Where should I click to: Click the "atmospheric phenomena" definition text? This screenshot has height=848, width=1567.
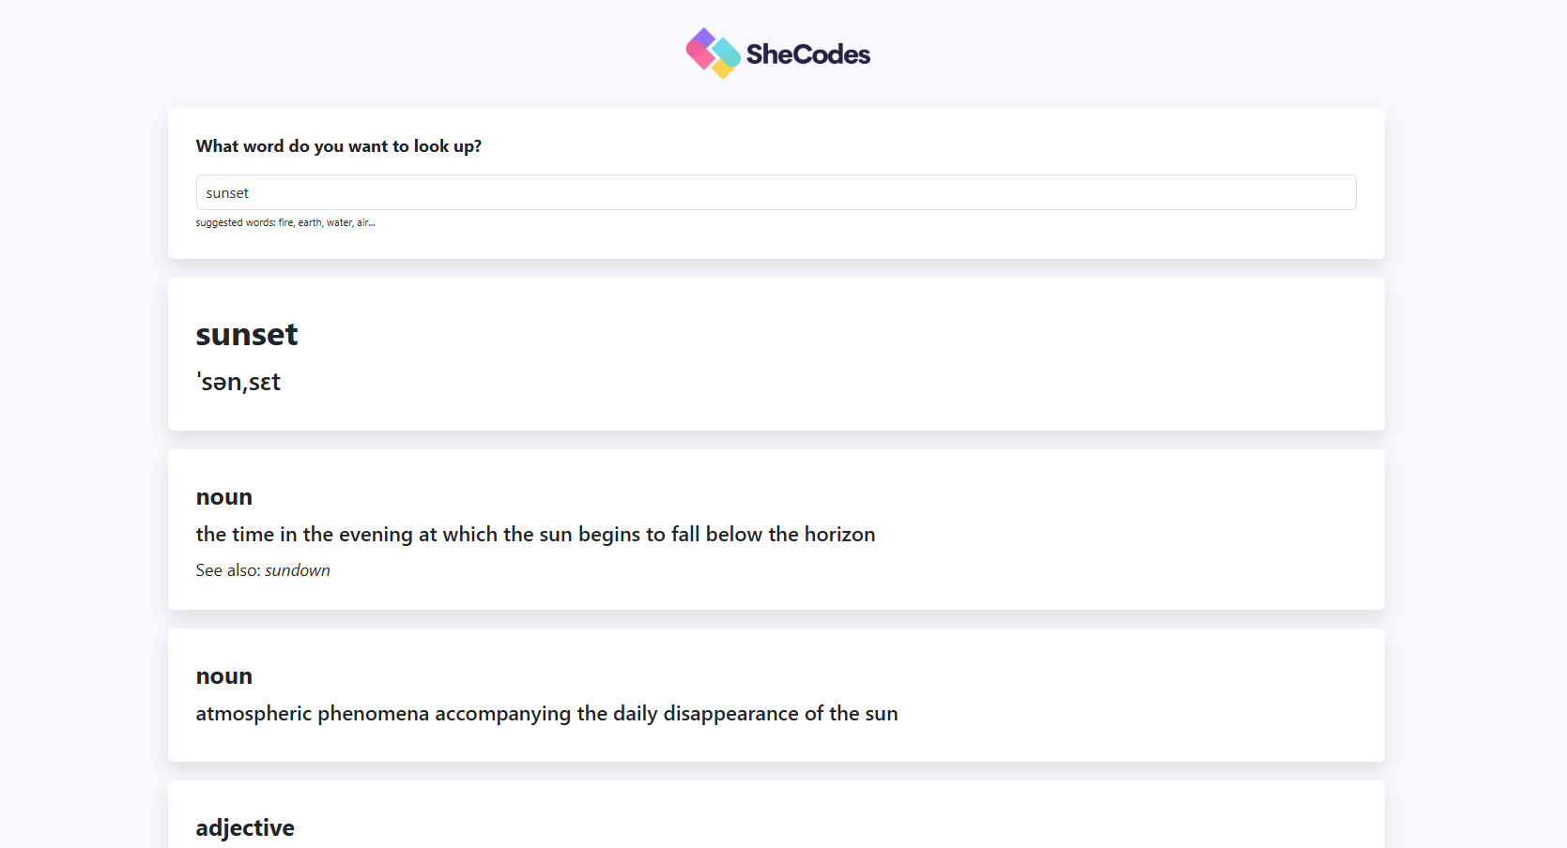(x=546, y=714)
